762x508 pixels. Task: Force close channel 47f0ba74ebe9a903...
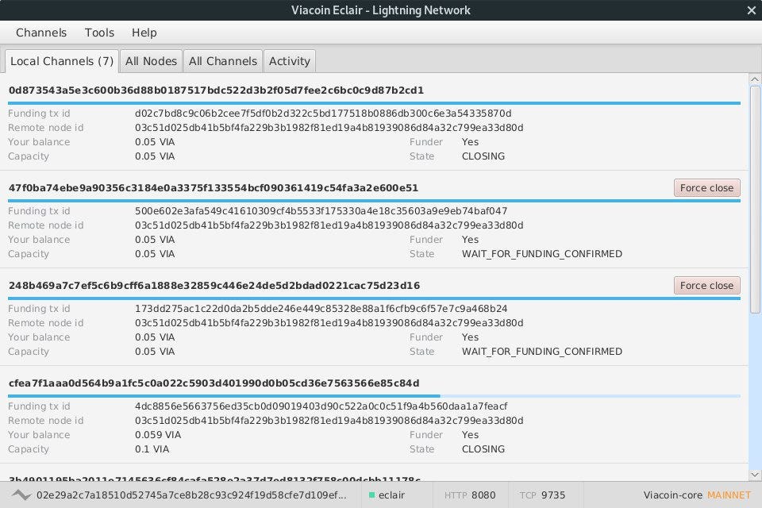point(706,187)
